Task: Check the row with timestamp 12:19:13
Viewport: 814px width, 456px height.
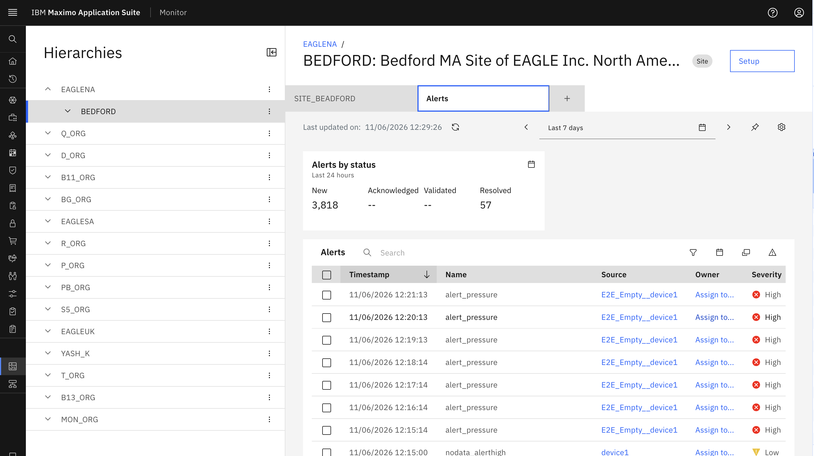Action: [326, 340]
